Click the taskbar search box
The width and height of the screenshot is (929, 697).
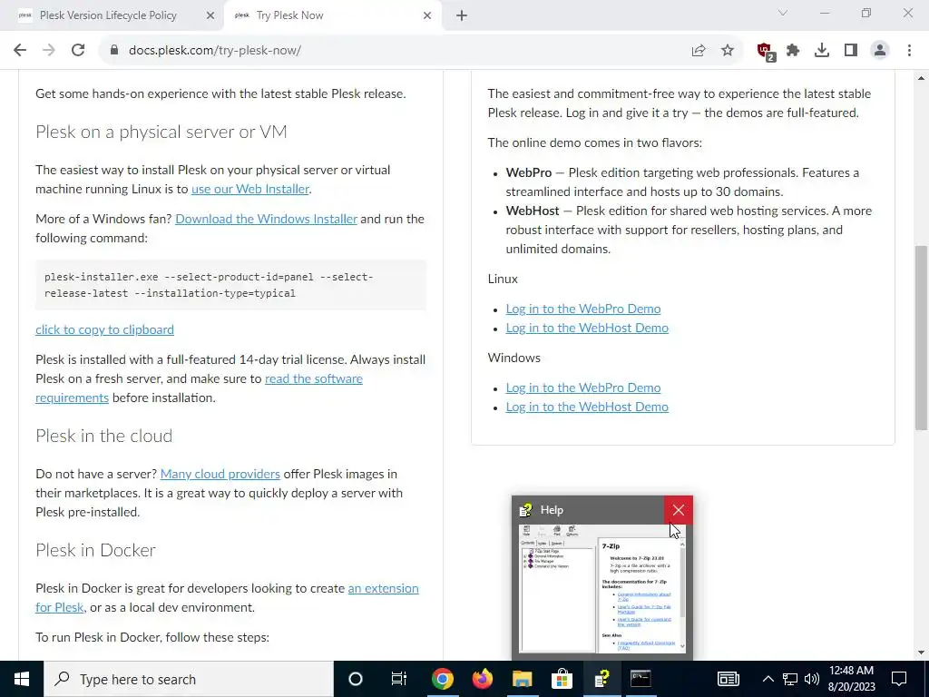(189, 679)
